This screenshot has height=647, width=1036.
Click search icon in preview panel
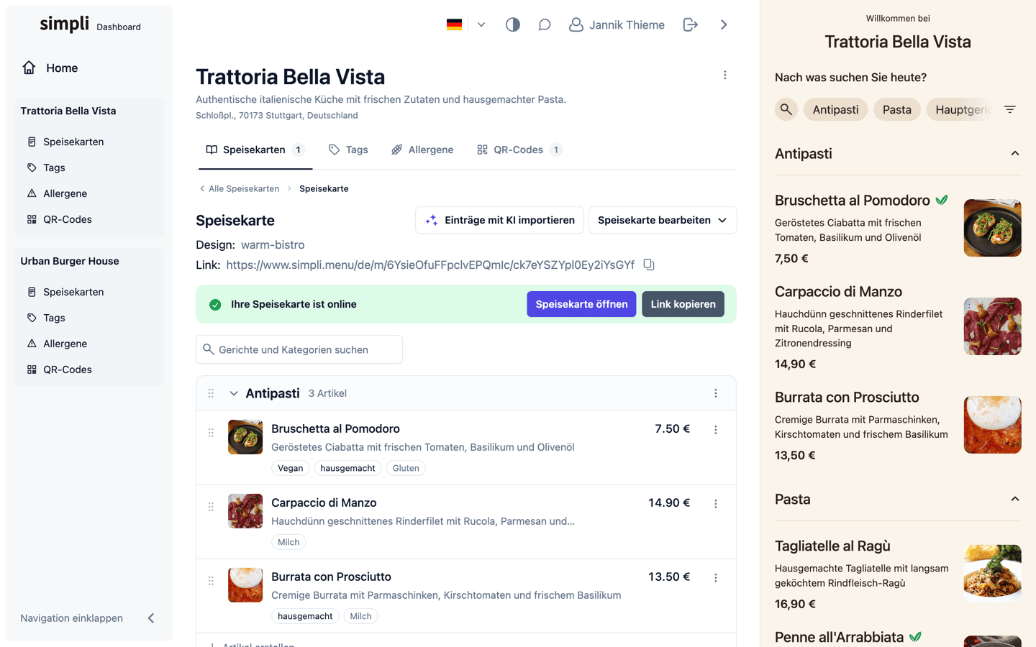[x=786, y=109]
